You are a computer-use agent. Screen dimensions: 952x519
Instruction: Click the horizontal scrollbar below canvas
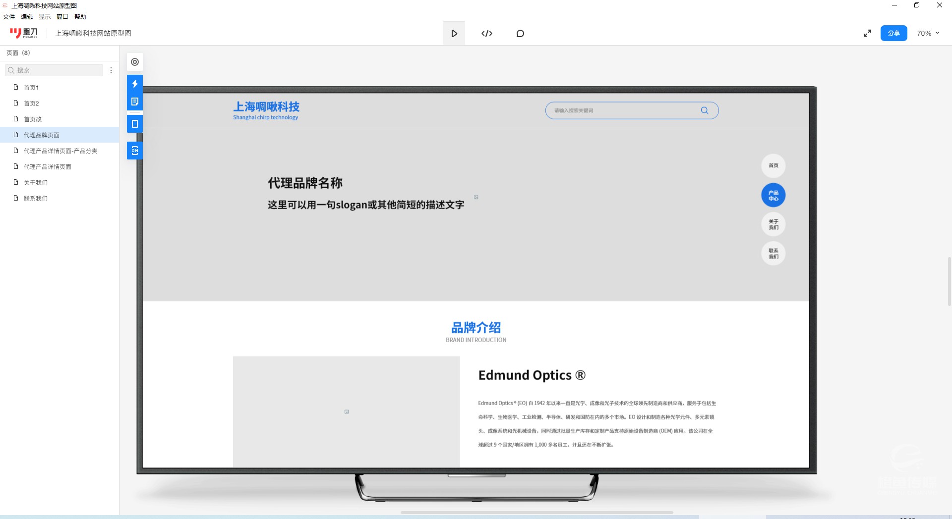click(536, 513)
